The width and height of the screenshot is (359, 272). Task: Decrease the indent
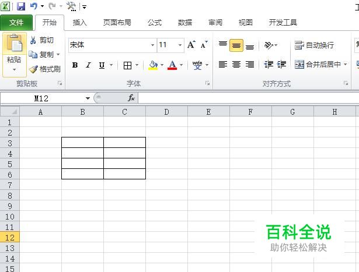click(x=269, y=65)
